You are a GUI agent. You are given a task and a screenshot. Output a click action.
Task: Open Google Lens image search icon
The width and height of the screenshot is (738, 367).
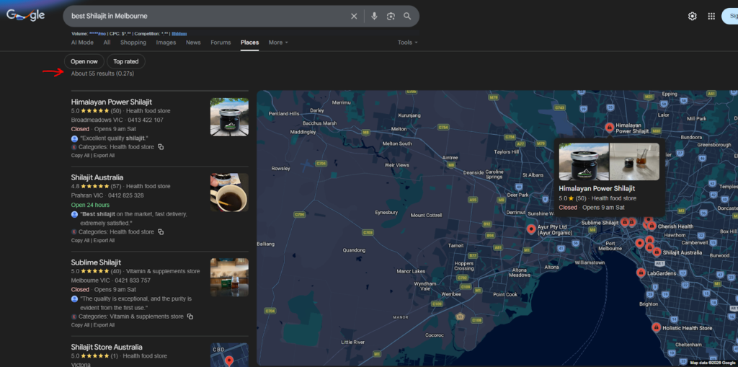[x=391, y=17]
